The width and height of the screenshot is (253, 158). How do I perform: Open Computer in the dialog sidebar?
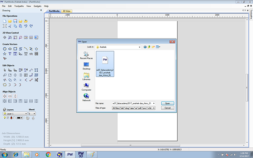[86, 87]
